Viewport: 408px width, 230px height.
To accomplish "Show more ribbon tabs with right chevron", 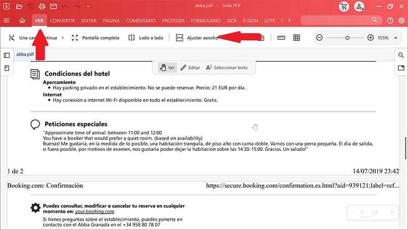I will pyautogui.click(x=289, y=20).
